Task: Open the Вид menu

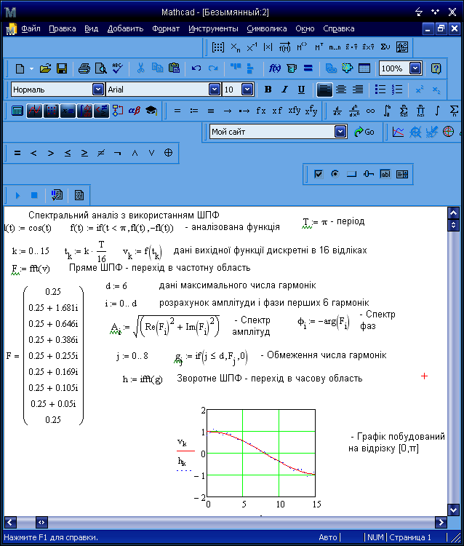Action: tap(91, 28)
